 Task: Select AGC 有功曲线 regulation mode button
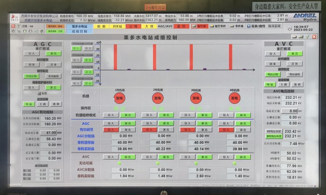[53, 76]
